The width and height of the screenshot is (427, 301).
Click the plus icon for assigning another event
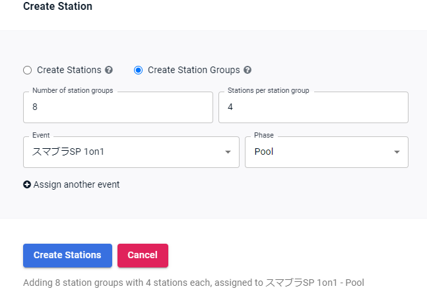coord(27,185)
